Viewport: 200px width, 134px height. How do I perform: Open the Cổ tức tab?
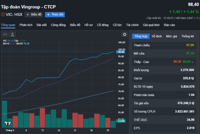117,25
